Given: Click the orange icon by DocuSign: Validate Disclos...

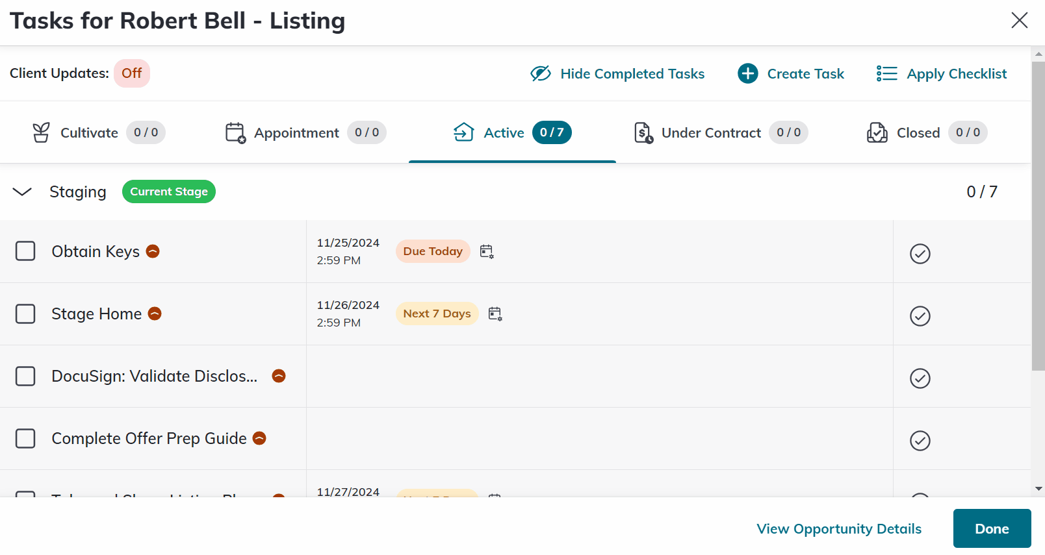Looking at the screenshot, I should [279, 376].
